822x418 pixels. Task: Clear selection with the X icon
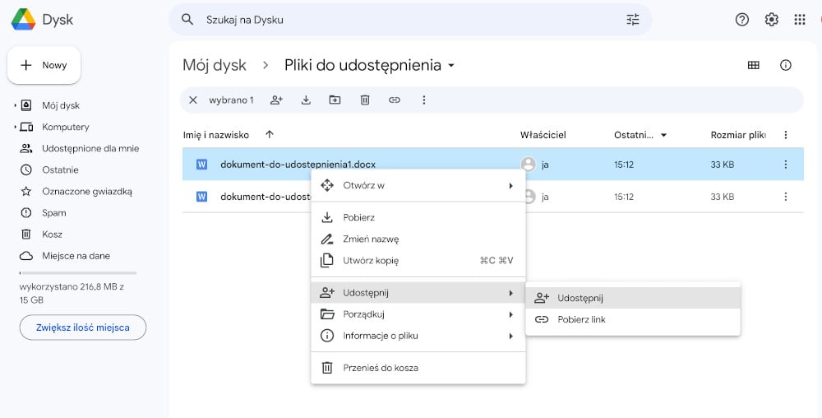click(x=193, y=100)
